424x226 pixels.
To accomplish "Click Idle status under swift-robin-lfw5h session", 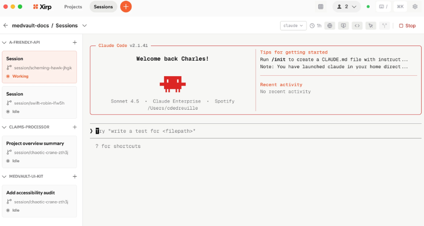I will click(13, 112).
